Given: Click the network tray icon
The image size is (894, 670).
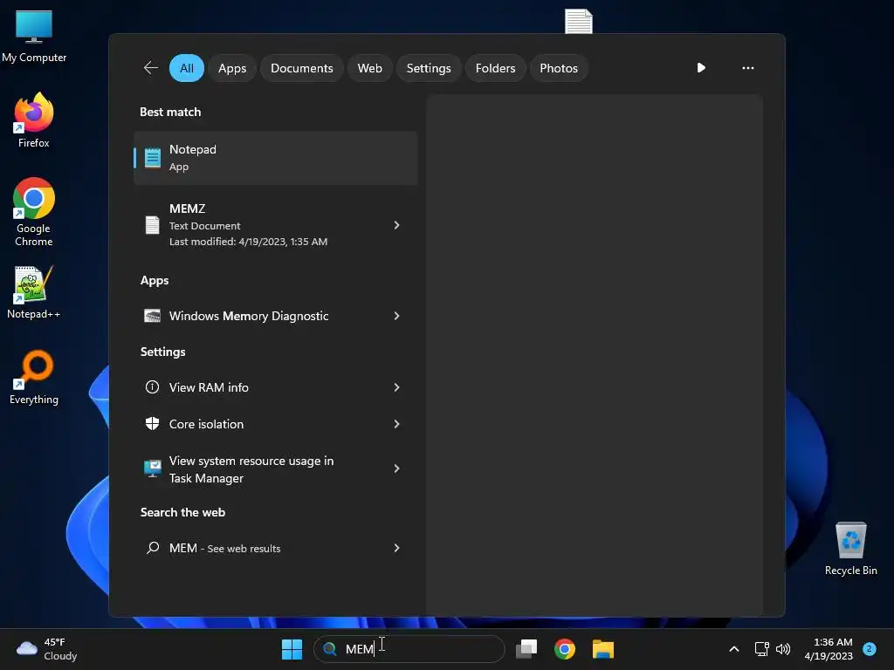Looking at the screenshot, I should click(x=761, y=649).
